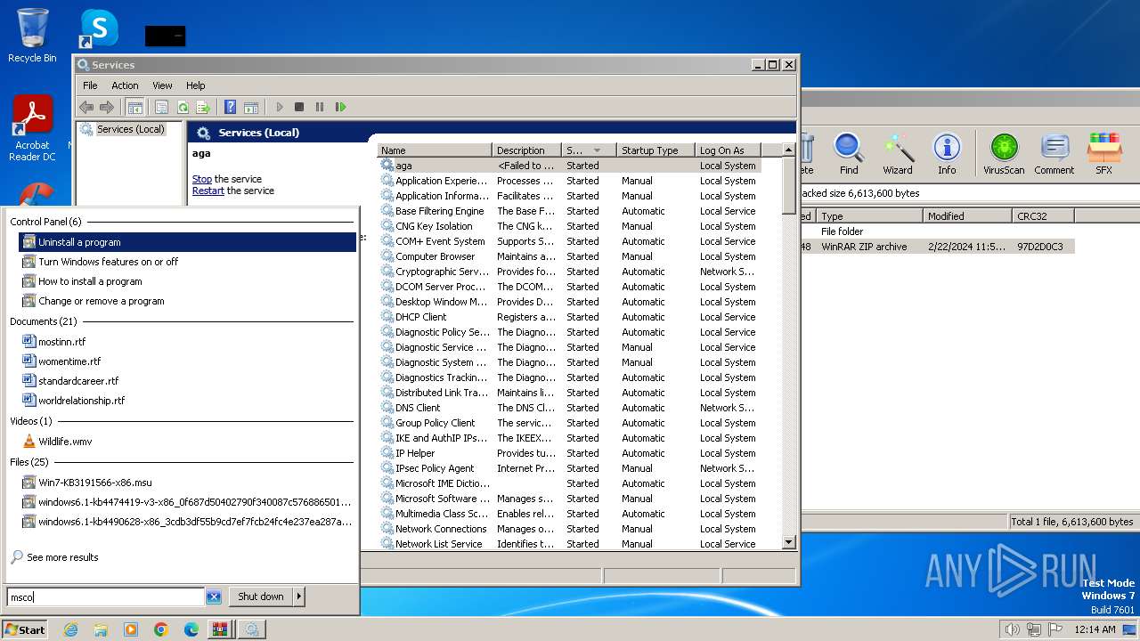The image size is (1140, 641).
Task: Click the Start menu search field
Action: click(x=106, y=596)
